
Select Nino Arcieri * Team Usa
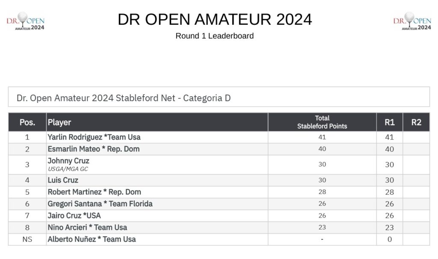(87, 227)
